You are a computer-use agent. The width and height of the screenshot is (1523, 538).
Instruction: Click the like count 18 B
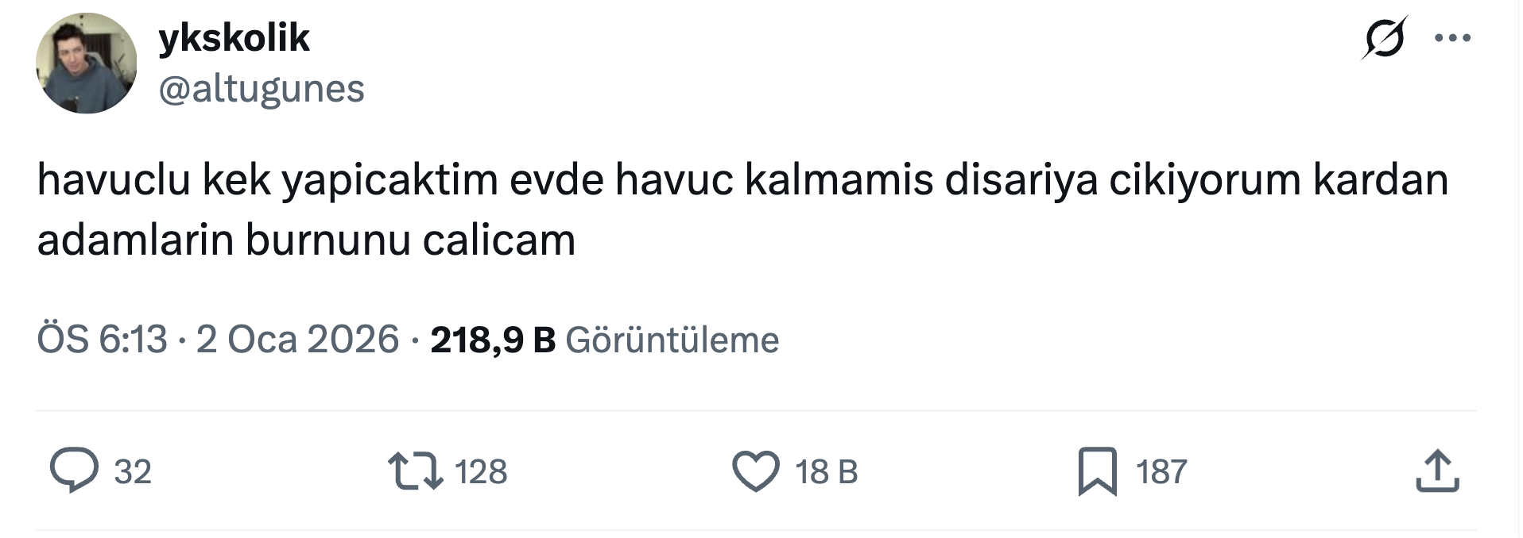(827, 472)
